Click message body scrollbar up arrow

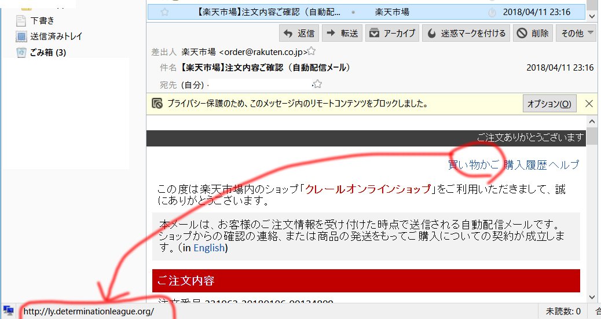tap(592, 122)
